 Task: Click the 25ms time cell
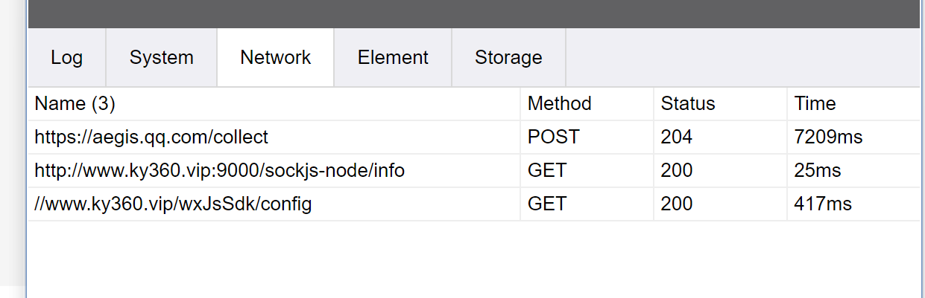click(817, 171)
